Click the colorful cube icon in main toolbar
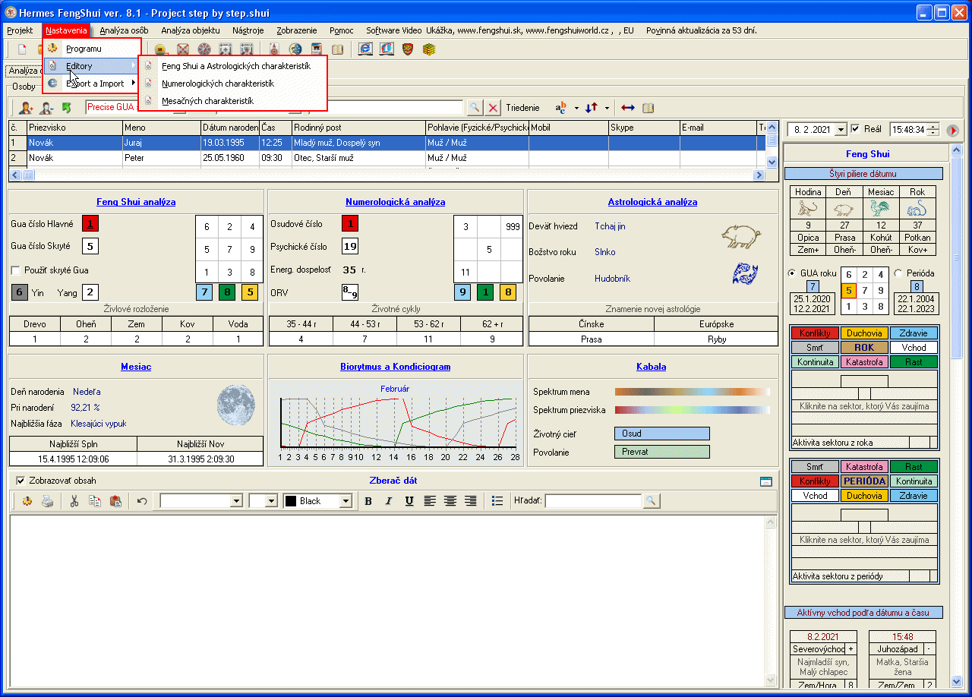This screenshot has width=972, height=697. tap(429, 49)
